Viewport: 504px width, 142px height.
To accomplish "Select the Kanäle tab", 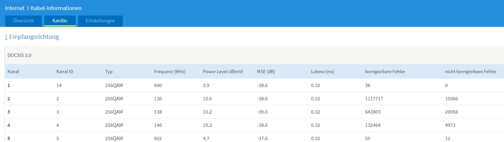I will (x=60, y=21).
